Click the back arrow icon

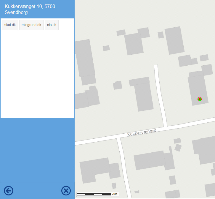pyautogui.click(x=9, y=191)
